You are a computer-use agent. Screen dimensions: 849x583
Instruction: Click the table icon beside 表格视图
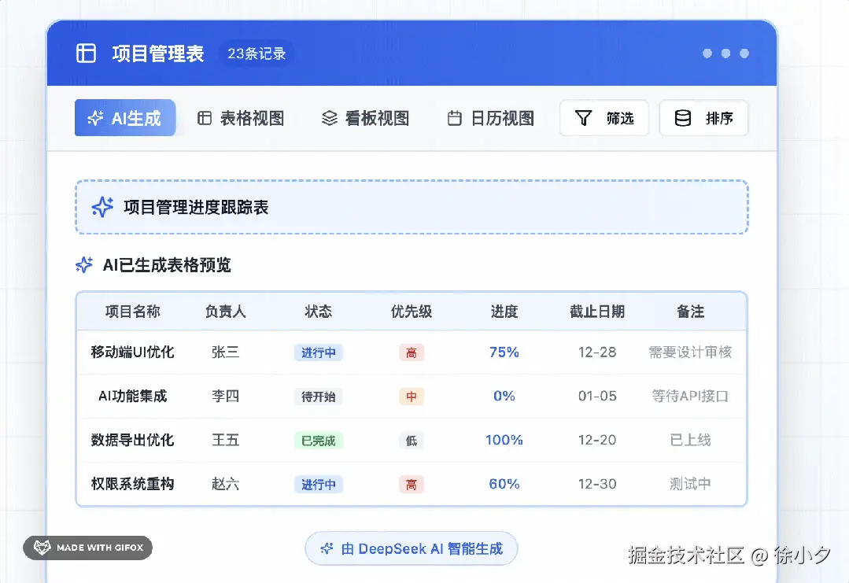pyautogui.click(x=205, y=118)
